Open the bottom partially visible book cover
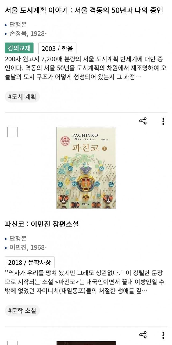172x345 pixels. [x=86, y=343]
